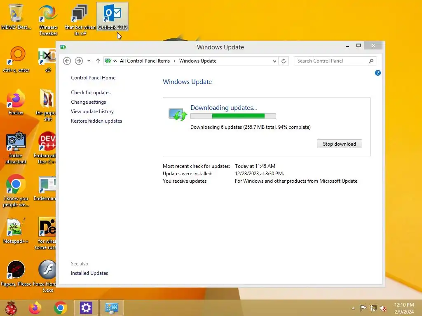Viewport: 422px width, 316px height.
Task: Open the recent locations dropdown arrow
Action: 89,61
